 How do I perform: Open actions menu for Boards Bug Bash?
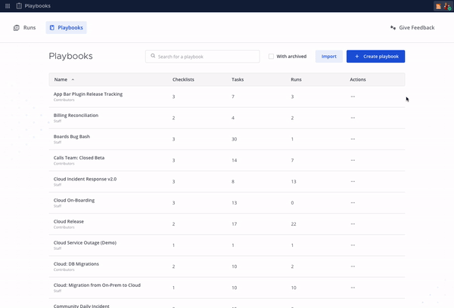[x=353, y=139]
